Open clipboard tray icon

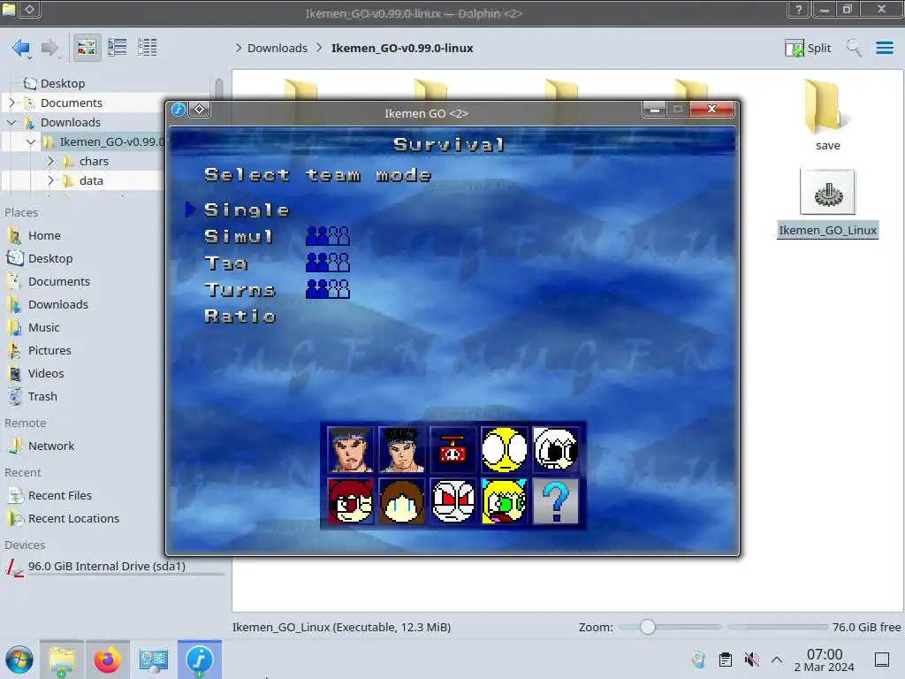726,660
